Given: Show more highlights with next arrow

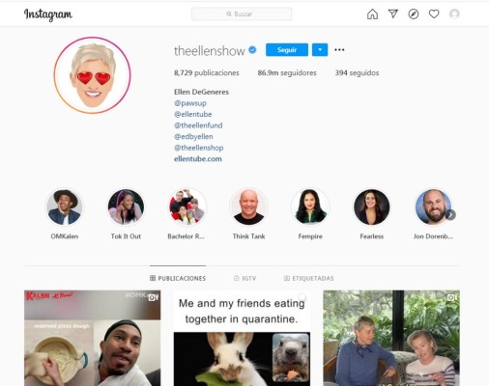Looking at the screenshot, I should click(450, 215).
